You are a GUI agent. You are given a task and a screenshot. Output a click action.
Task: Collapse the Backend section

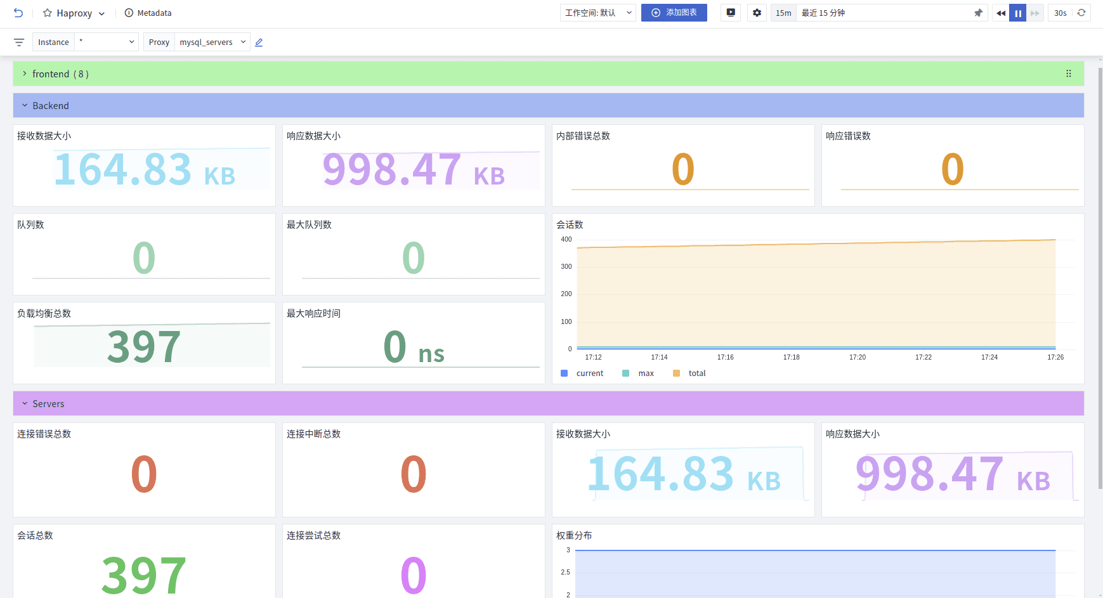coord(25,106)
